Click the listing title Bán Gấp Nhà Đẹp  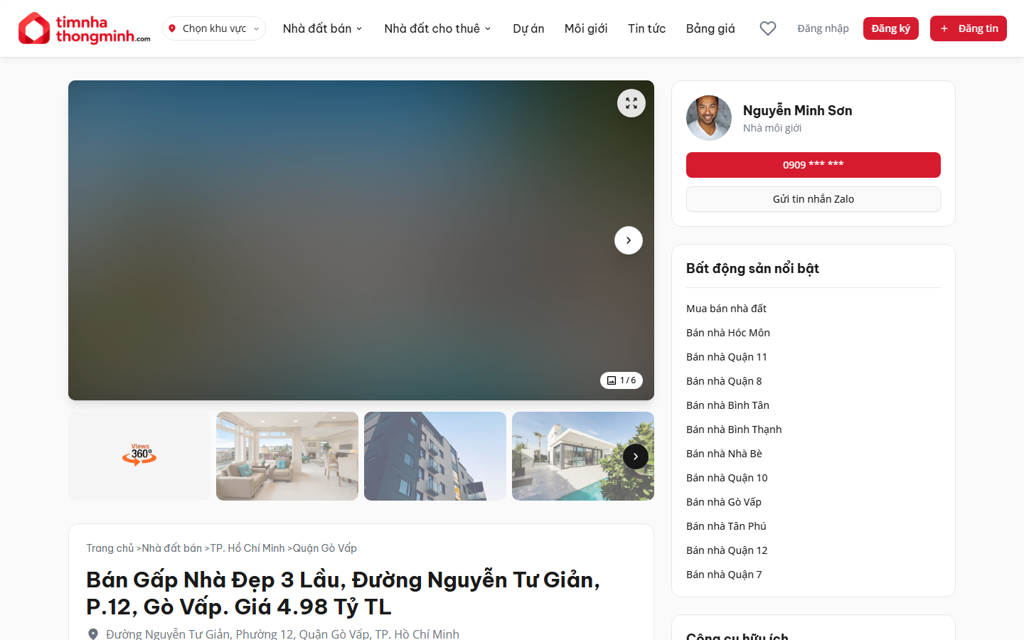coord(343,593)
